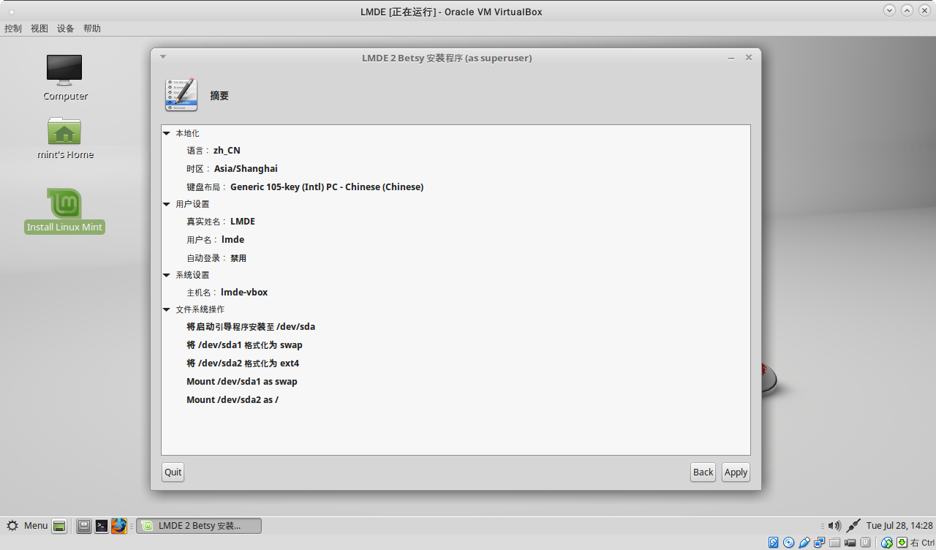Click the 摘要 heading text
936x550 pixels.
(x=219, y=96)
